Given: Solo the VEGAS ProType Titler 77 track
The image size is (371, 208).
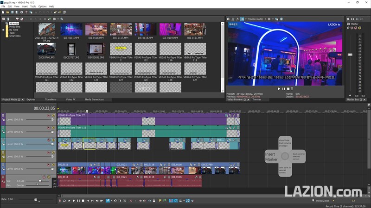Looking at the screenshot, I should [x=53, y=116].
